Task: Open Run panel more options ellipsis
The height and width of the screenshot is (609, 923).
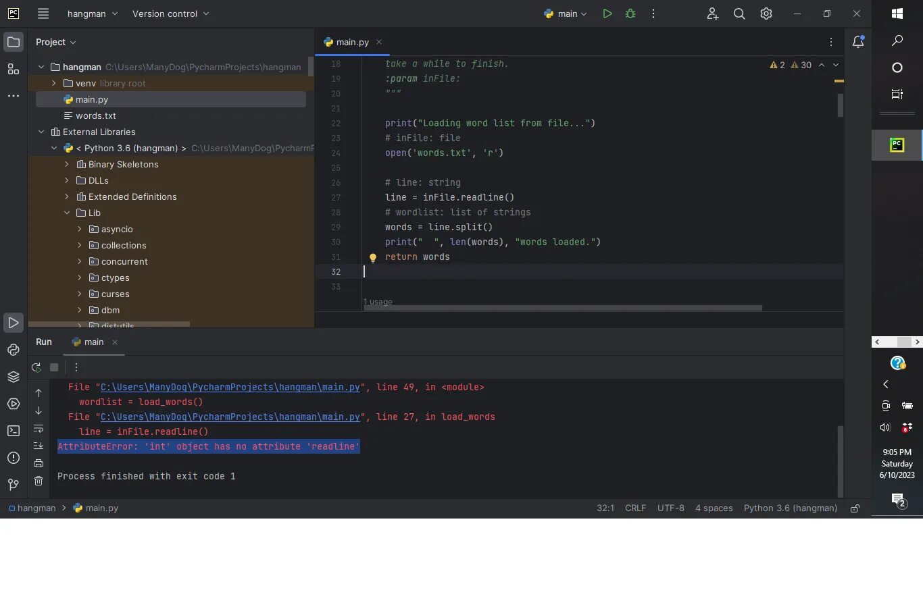Action: pos(76,367)
